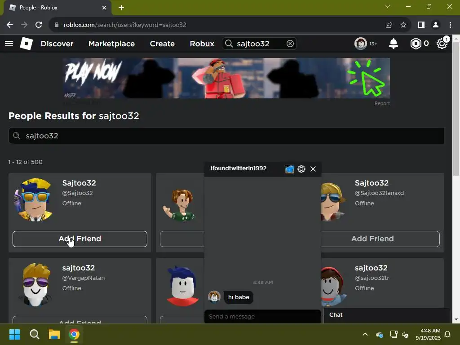Click the magnifier in top search box
The width and height of the screenshot is (460, 345).
(229, 44)
